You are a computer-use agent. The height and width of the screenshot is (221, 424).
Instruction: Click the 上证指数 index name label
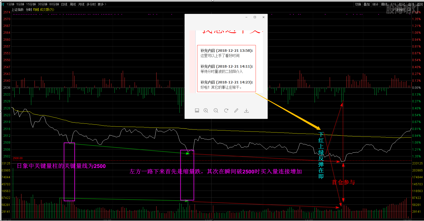pyautogui.click(x=18, y=10)
